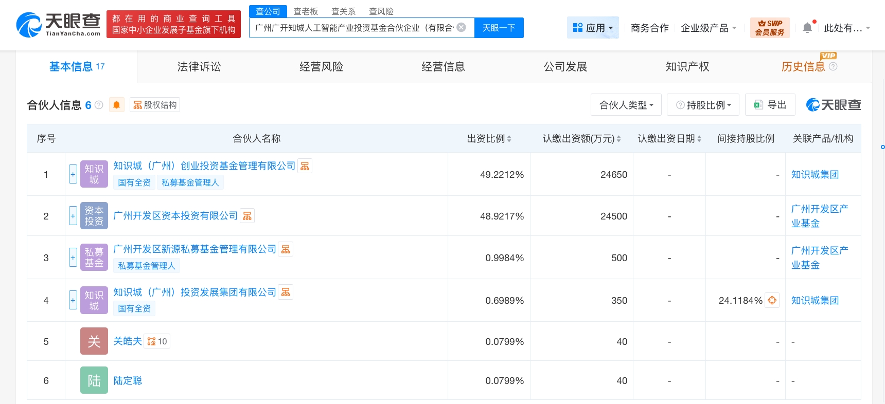Open the 合伙人类型 filter dropdown
The height and width of the screenshot is (404, 885).
tap(626, 105)
